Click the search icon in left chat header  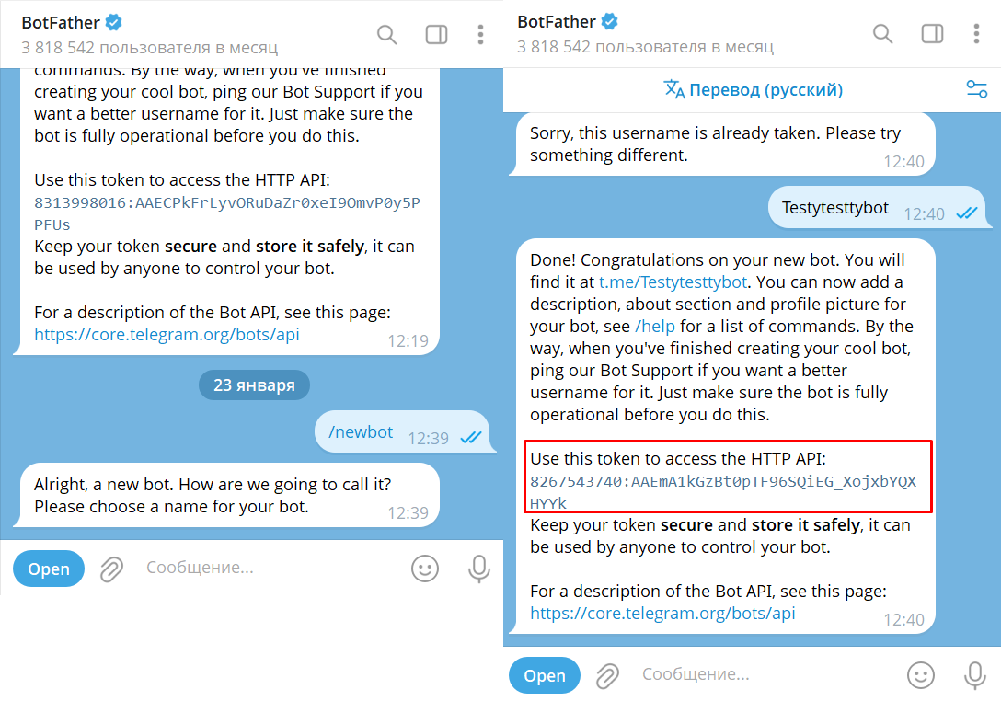click(x=387, y=35)
